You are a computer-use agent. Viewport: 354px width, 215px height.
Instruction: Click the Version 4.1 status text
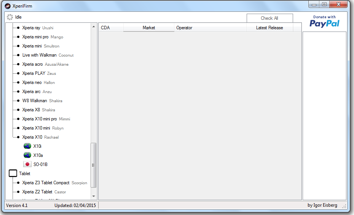pyautogui.click(x=17, y=205)
